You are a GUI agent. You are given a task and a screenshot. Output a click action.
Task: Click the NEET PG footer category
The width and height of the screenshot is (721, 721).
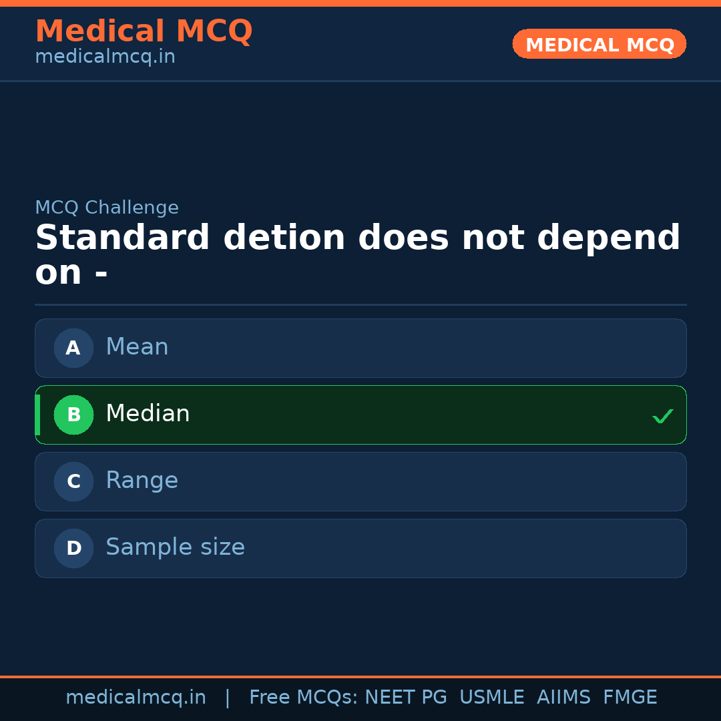405,697
